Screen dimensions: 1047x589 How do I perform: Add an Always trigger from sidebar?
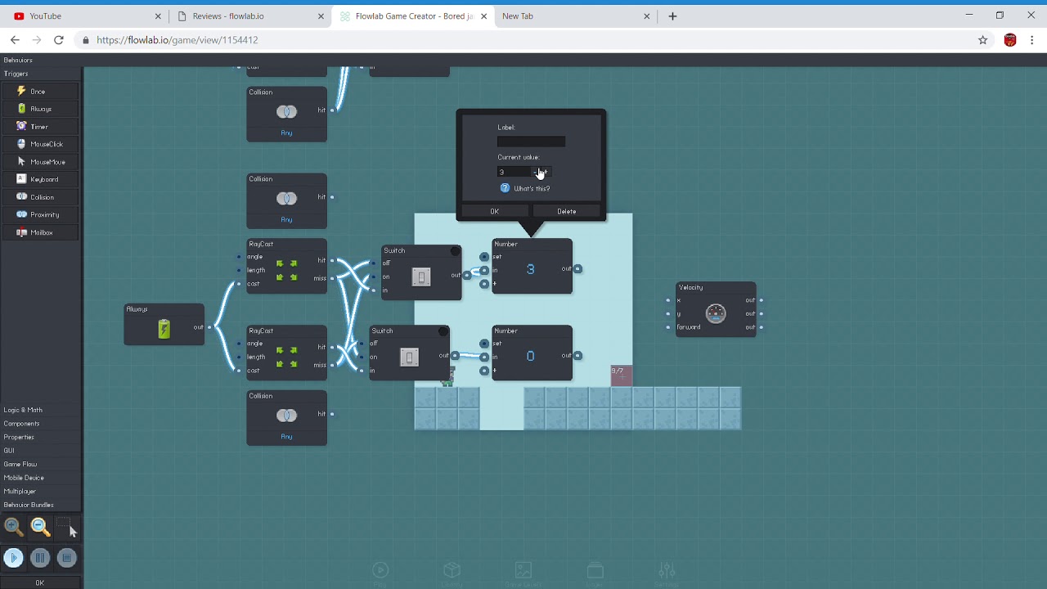click(41, 109)
